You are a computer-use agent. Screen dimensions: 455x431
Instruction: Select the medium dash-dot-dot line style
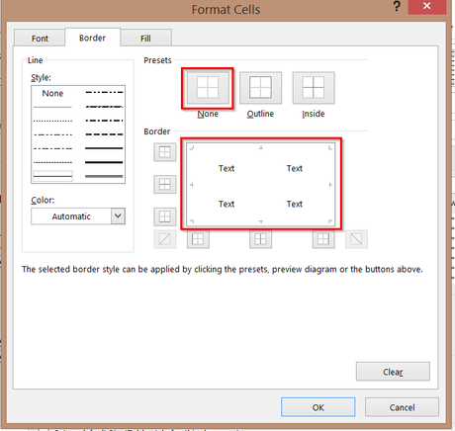[x=104, y=92]
